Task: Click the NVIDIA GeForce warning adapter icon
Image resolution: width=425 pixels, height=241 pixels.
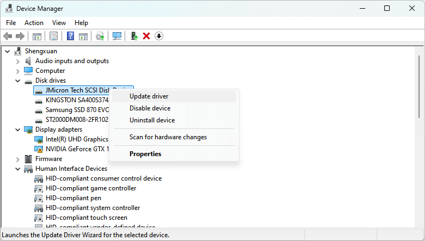Action: click(x=39, y=150)
